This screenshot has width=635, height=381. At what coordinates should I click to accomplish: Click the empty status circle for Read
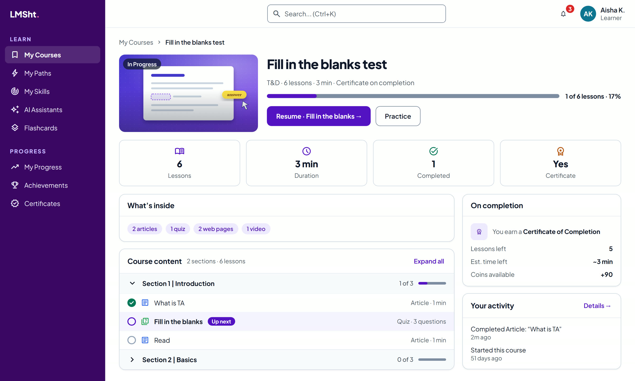coord(131,340)
